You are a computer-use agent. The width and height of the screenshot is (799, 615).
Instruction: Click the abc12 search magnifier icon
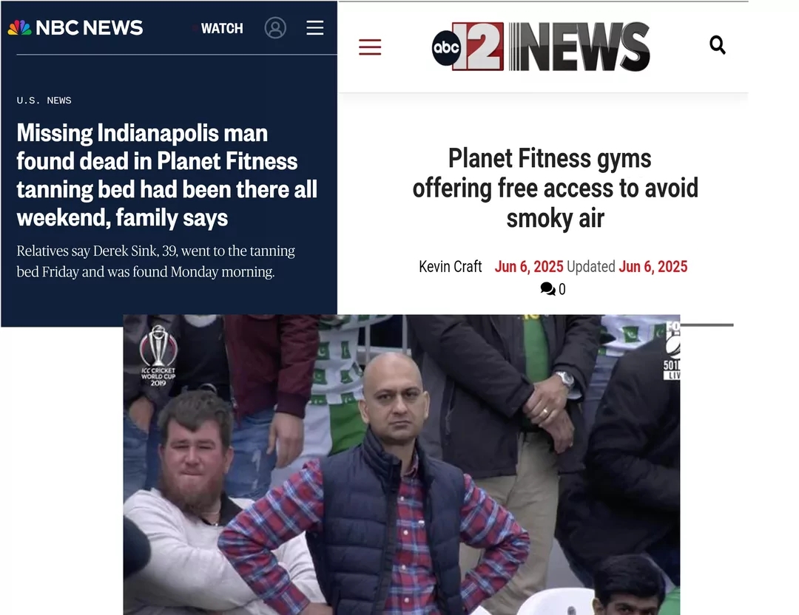(718, 45)
